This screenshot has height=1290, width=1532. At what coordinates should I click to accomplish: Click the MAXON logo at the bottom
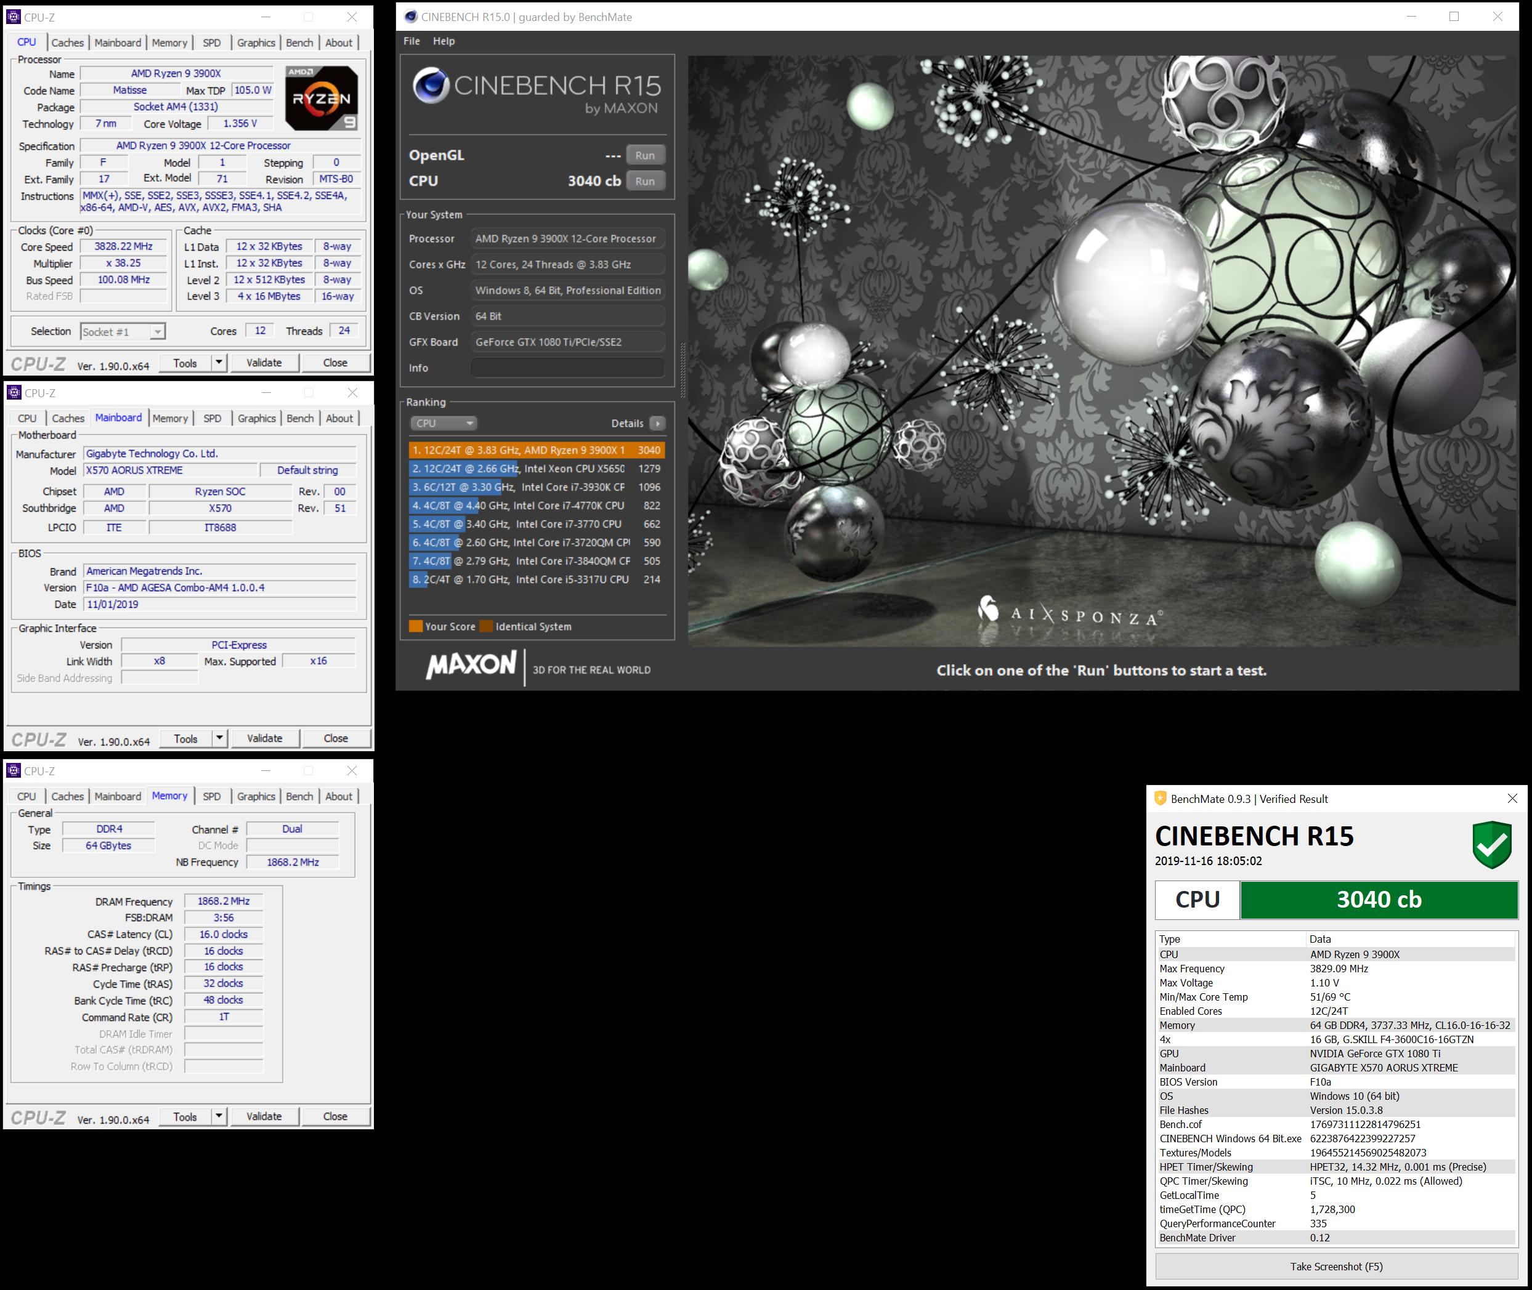(x=471, y=666)
